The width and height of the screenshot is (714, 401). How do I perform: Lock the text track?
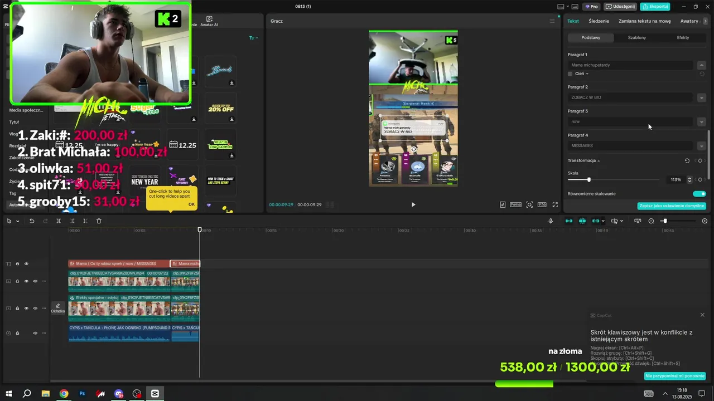[x=17, y=263]
